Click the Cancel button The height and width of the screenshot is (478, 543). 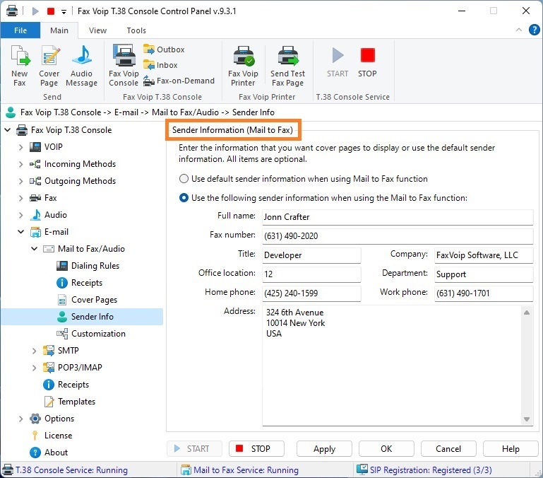pos(448,449)
